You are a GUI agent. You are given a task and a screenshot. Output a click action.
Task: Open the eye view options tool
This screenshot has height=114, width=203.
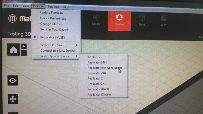tap(13, 81)
